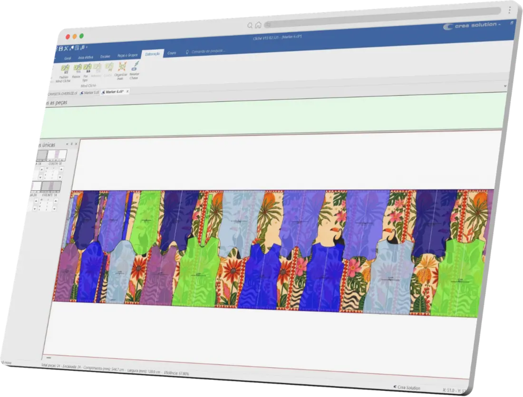Switch to the CAMISETA OVERSIZE document tab
523x397 pixels.
(x=62, y=93)
